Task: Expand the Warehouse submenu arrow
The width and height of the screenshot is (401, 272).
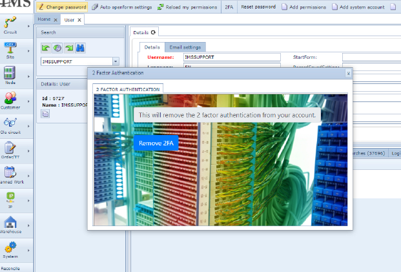Action: coord(28,225)
